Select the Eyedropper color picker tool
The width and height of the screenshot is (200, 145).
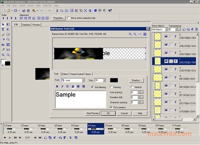tap(3, 50)
